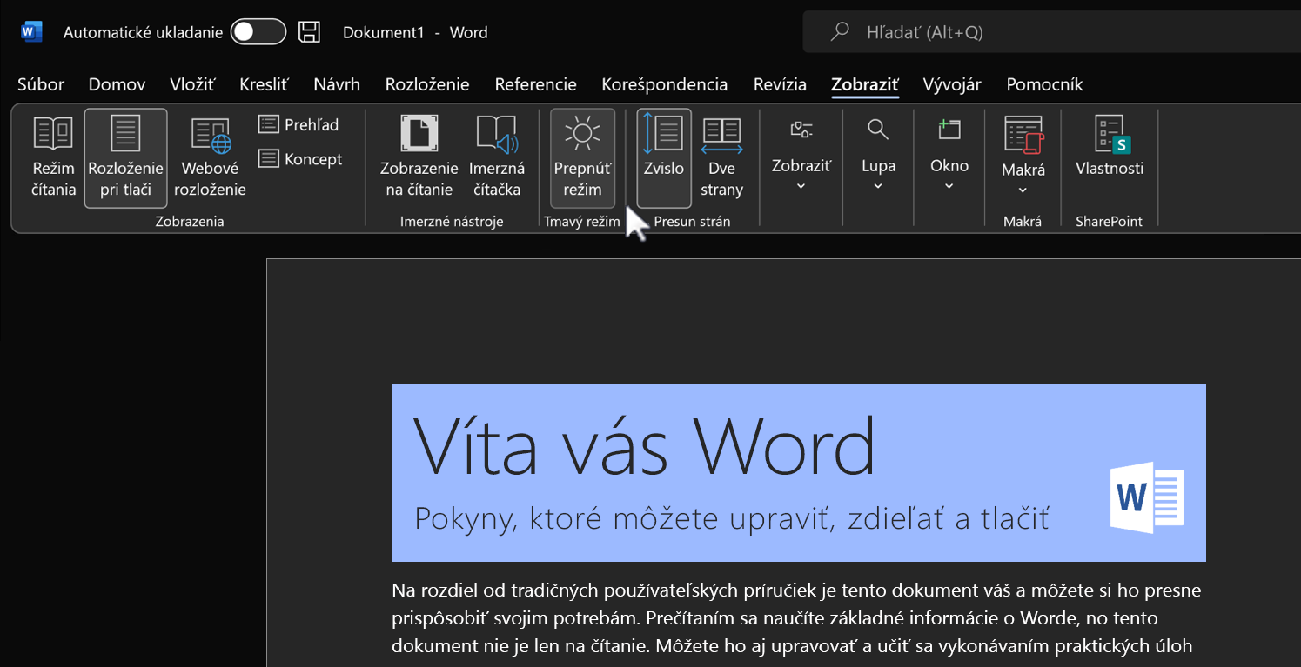Image resolution: width=1301 pixels, height=667 pixels.
Task: Click the 'Víta vás Word' heading
Action: point(644,447)
